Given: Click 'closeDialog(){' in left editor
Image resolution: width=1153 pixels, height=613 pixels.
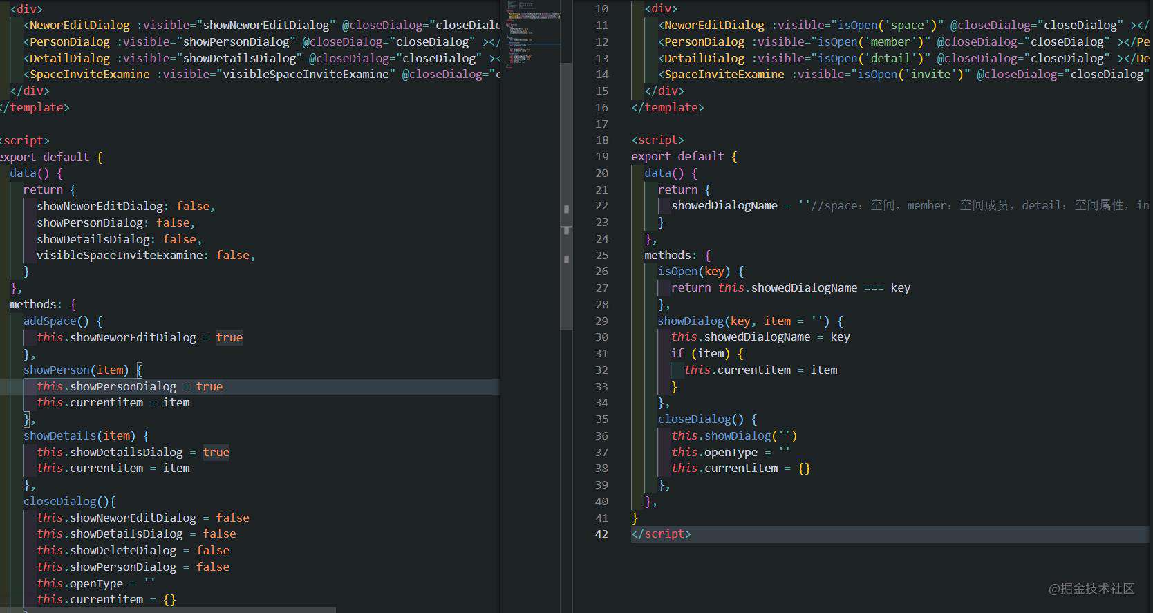Looking at the screenshot, I should [70, 502].
